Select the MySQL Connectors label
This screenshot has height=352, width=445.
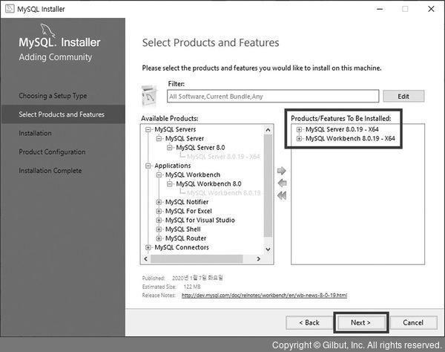182,247
